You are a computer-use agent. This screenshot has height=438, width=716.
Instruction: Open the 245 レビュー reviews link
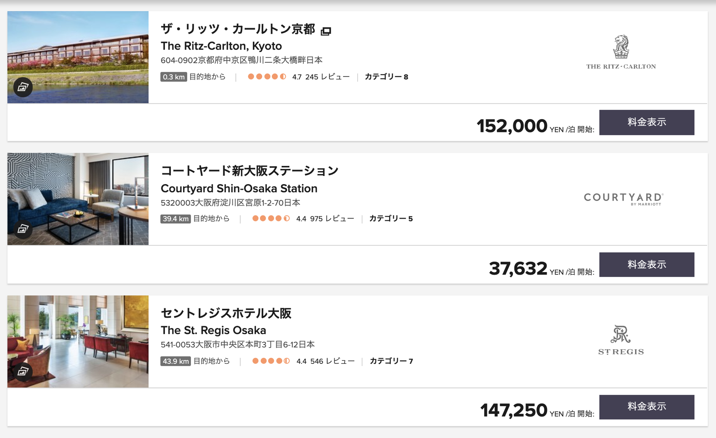[x=327, y=77]
